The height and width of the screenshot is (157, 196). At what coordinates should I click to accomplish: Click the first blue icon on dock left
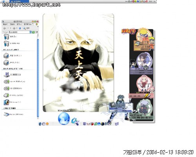(x=40, y=124)
